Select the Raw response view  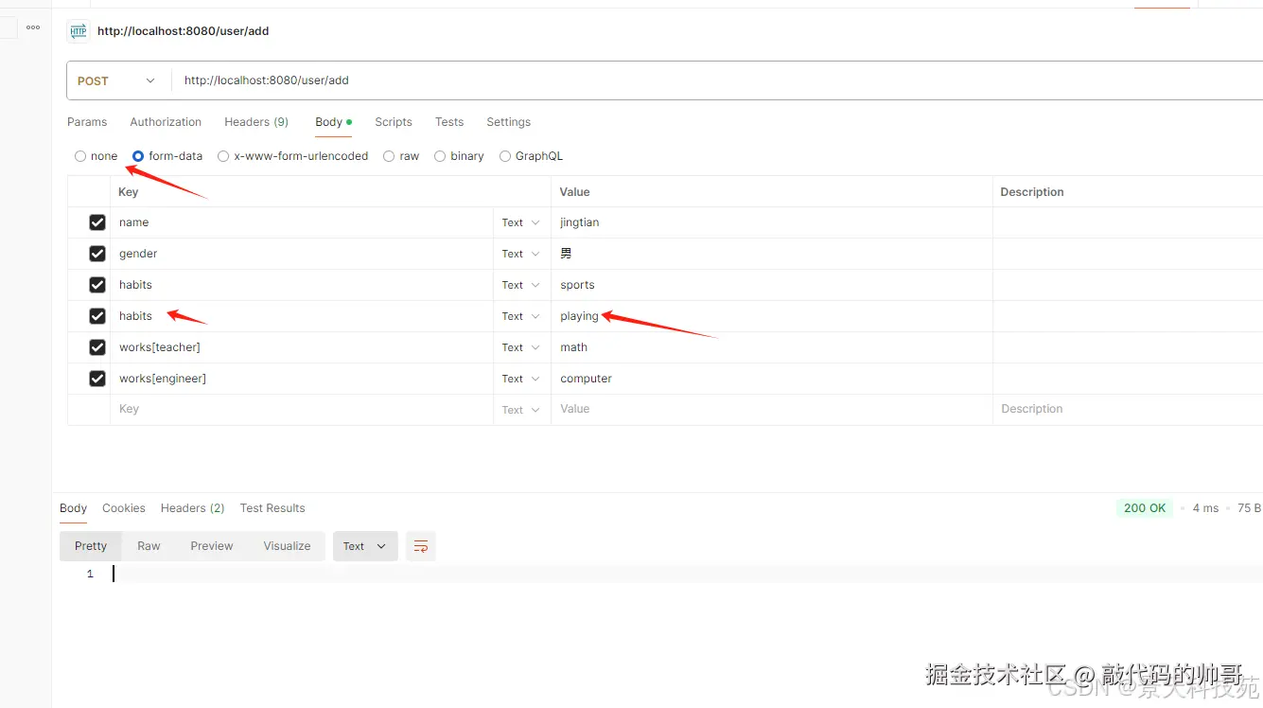point(149,546)
